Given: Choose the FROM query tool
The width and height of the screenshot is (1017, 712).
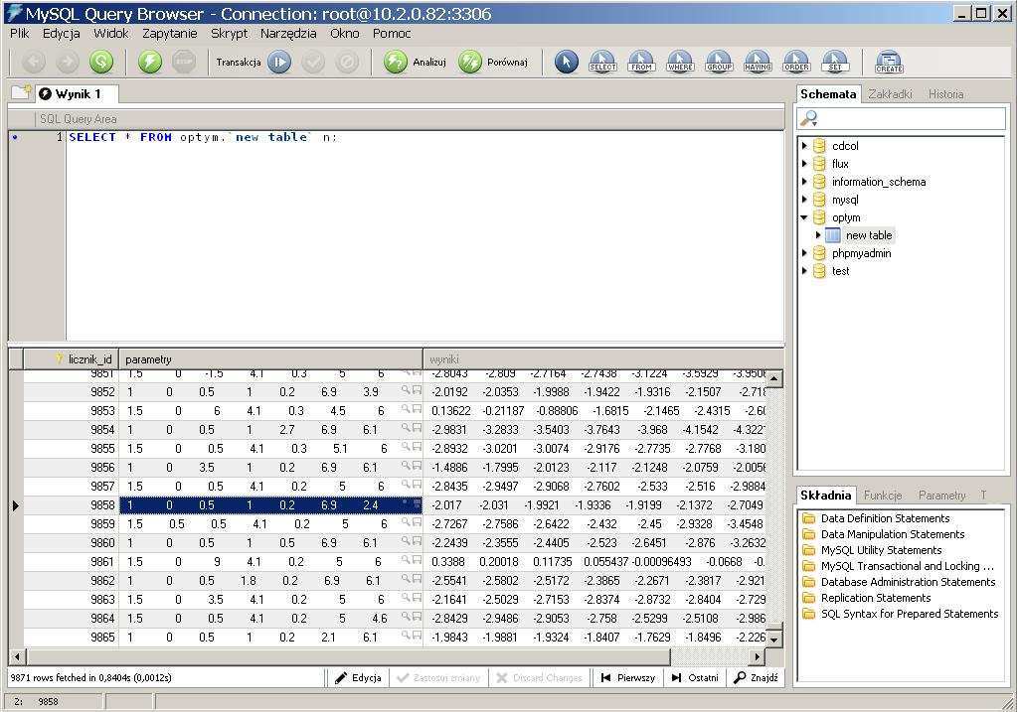Looking at the screenshot, I should click(x=641, y=63).
